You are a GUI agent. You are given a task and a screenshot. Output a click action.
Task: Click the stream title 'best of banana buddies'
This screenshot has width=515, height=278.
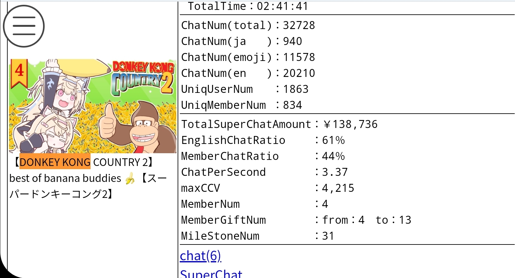(x=65, y=178)
